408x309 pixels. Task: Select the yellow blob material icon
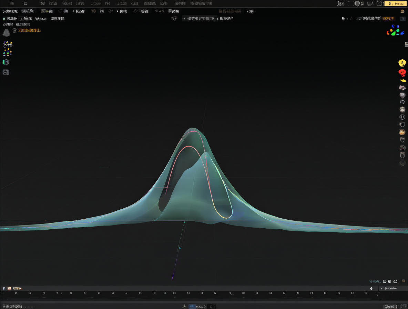point(402,63)
